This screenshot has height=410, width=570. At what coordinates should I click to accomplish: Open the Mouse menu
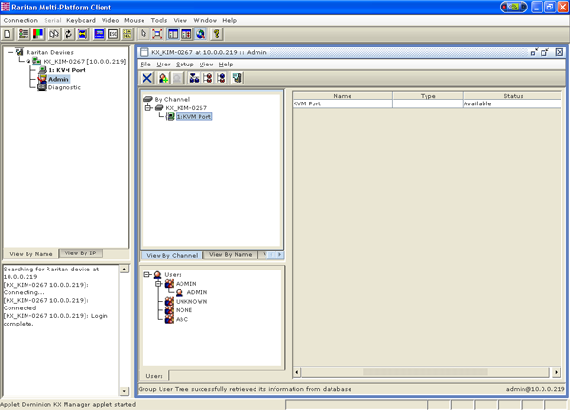(x=135, y=20)
